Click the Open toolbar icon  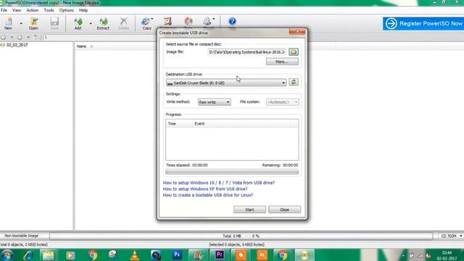tap(33, 23)
